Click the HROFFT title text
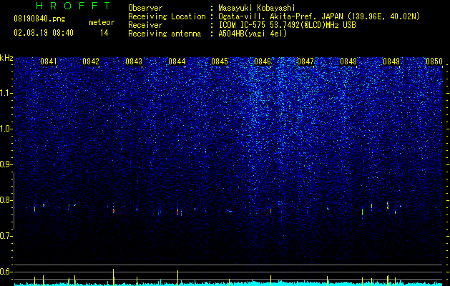 [x=74, y=6]
